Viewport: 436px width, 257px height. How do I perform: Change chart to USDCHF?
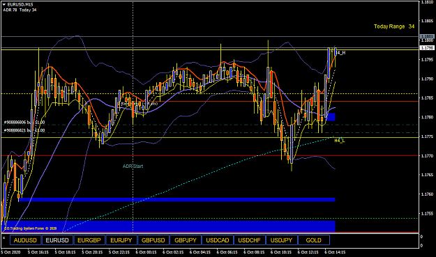coord(250,240)
